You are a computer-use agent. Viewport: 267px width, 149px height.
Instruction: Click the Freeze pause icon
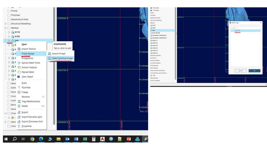pyautogui.click(x=19, y=92)
